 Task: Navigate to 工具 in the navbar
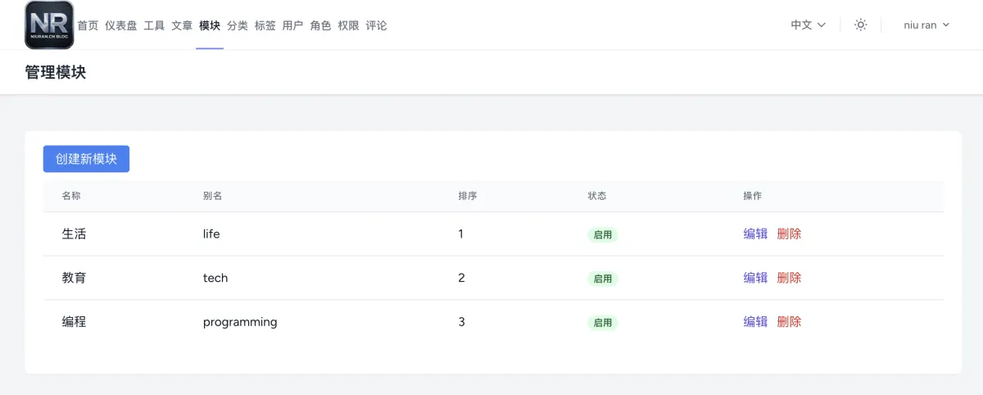click(x=154, y=25)
